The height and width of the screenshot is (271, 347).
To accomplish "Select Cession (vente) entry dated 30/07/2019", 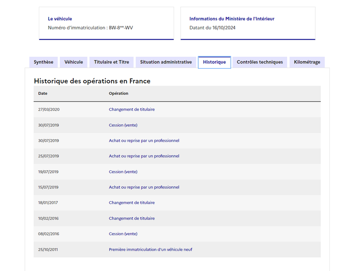I will 123,125.
